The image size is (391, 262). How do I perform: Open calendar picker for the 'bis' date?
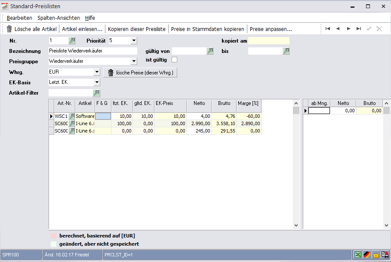pyautogui.click(x=286, y=51)
